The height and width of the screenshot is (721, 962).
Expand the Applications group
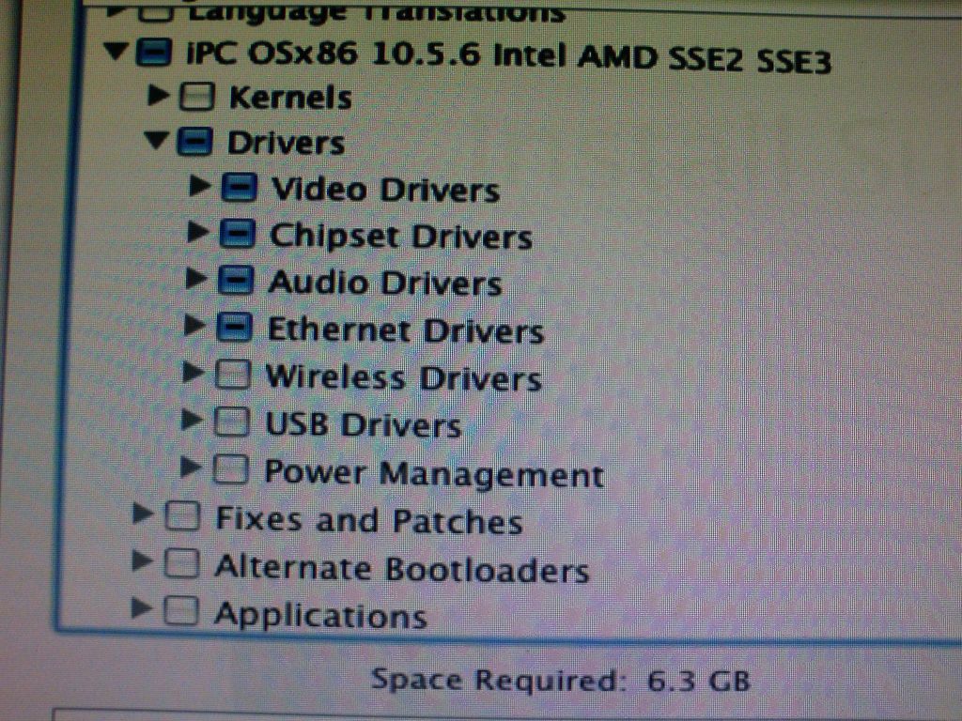coord(143,608)
